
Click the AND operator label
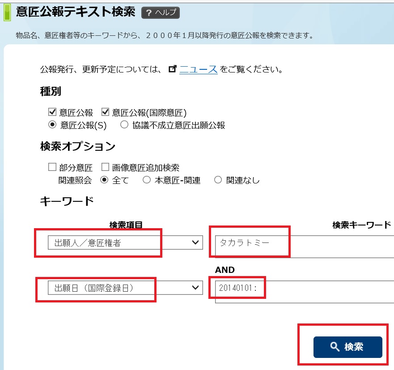225,270
